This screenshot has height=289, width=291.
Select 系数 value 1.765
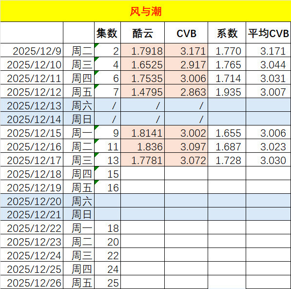(x=227, y=64)
